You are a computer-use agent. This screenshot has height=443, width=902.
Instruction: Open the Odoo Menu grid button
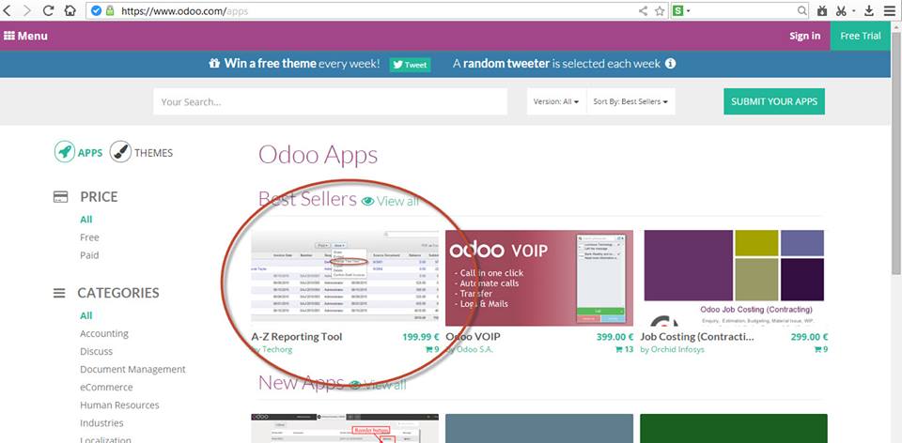click(26, 36)
